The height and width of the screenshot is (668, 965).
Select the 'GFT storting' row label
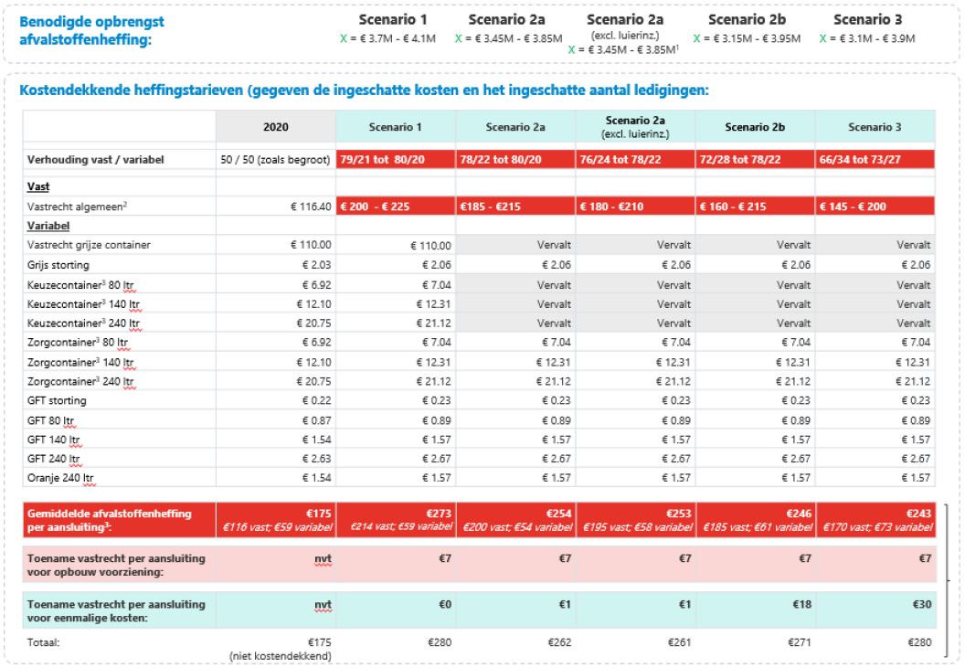(58, 400)
